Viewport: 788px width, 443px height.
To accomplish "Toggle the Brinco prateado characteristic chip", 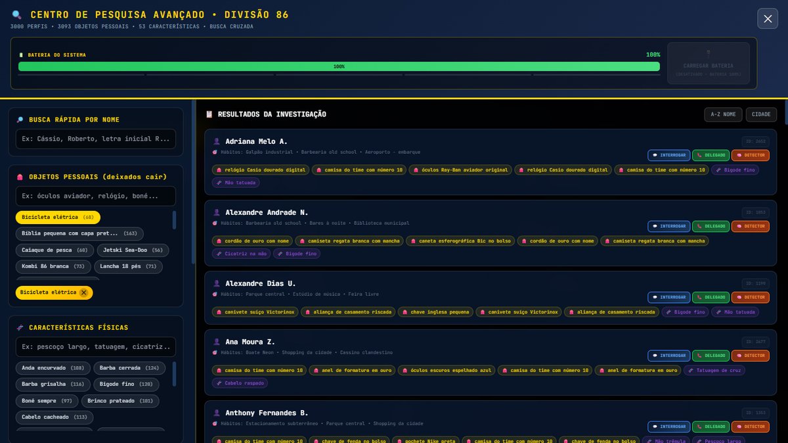I will [120, 401].
